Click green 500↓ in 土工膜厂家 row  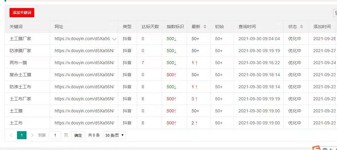coord(172,39)
